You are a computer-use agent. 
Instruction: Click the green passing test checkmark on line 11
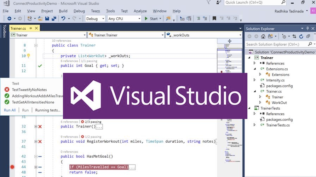tap(40, 66)
